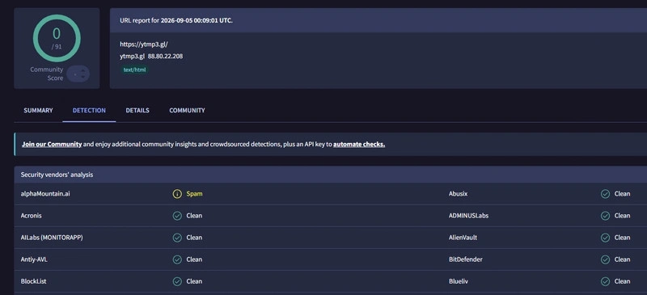
Task: Click the Community Score vote widget
Action: click(x=78, y=74)
